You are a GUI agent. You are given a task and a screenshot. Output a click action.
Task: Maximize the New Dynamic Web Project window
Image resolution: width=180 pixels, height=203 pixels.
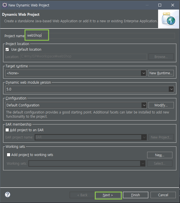(x=160, y=5)
